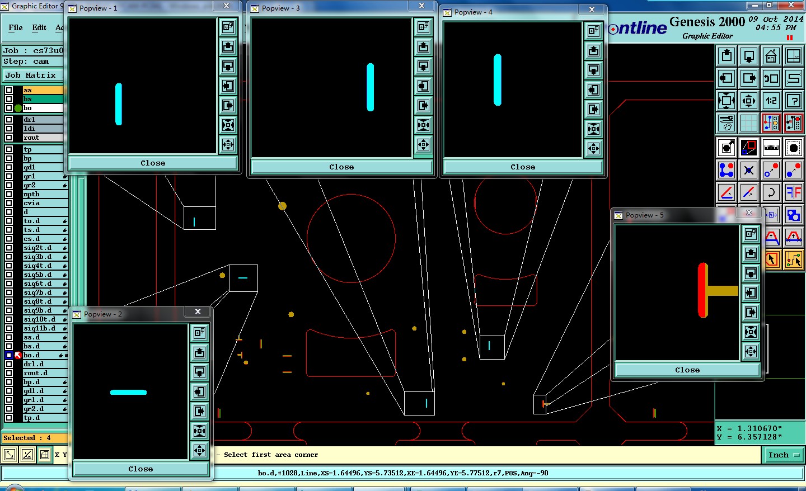Open the Inch units dropdown
This screenshot has height=491, width=806.
784,455
